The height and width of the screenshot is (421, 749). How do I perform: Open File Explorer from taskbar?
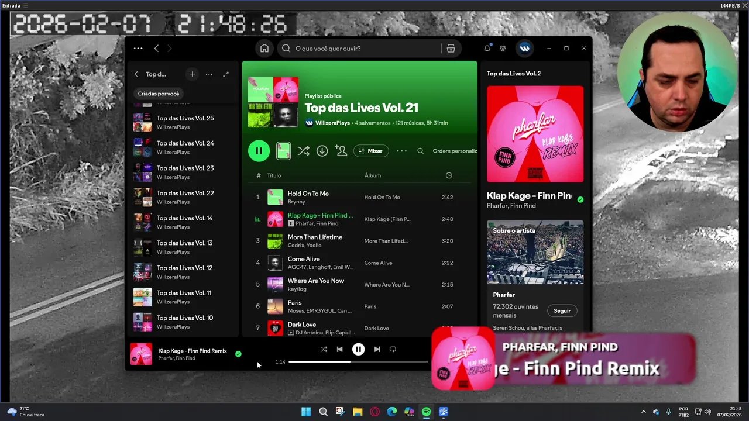[x=358, y=412]
